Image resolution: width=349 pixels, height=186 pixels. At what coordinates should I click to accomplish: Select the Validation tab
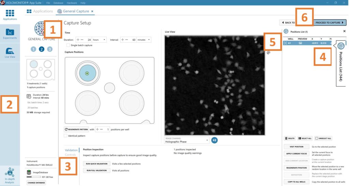point(71,150)
